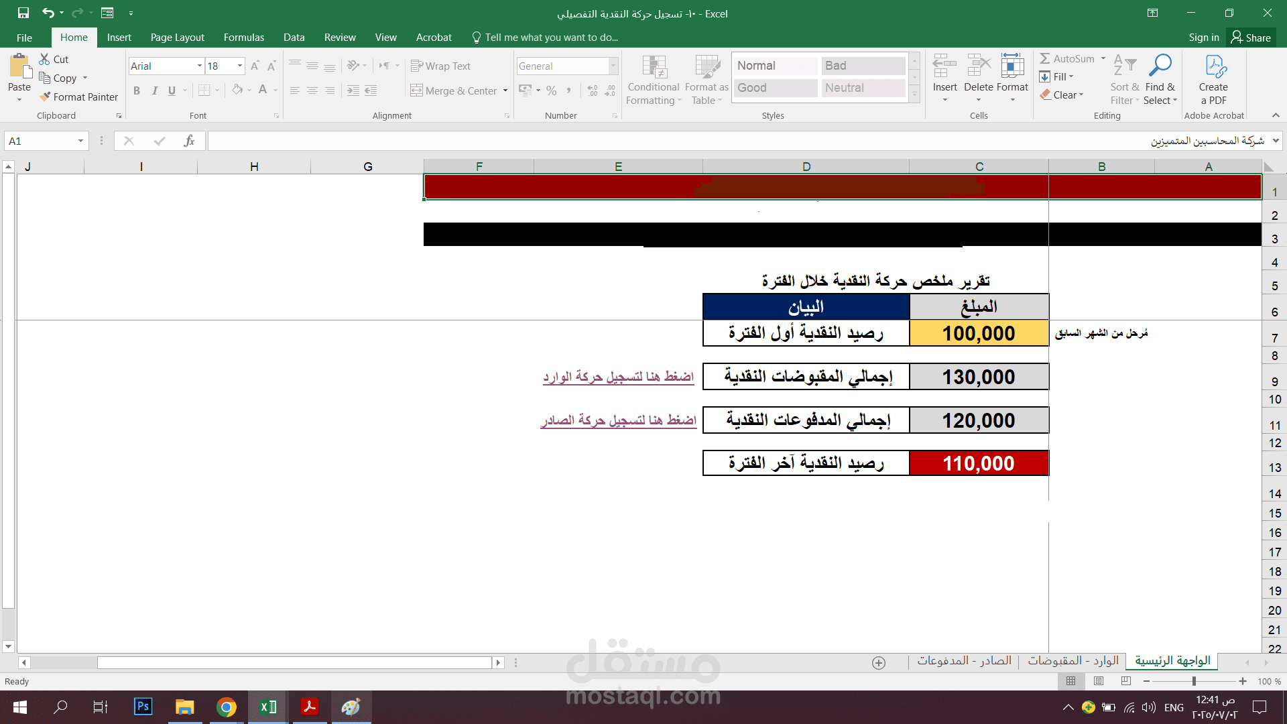The width and height of the screenshot is (1287, 724).
Task: Switch to الوارد - المقبوضات sheet
Action: pos(1073,661)
